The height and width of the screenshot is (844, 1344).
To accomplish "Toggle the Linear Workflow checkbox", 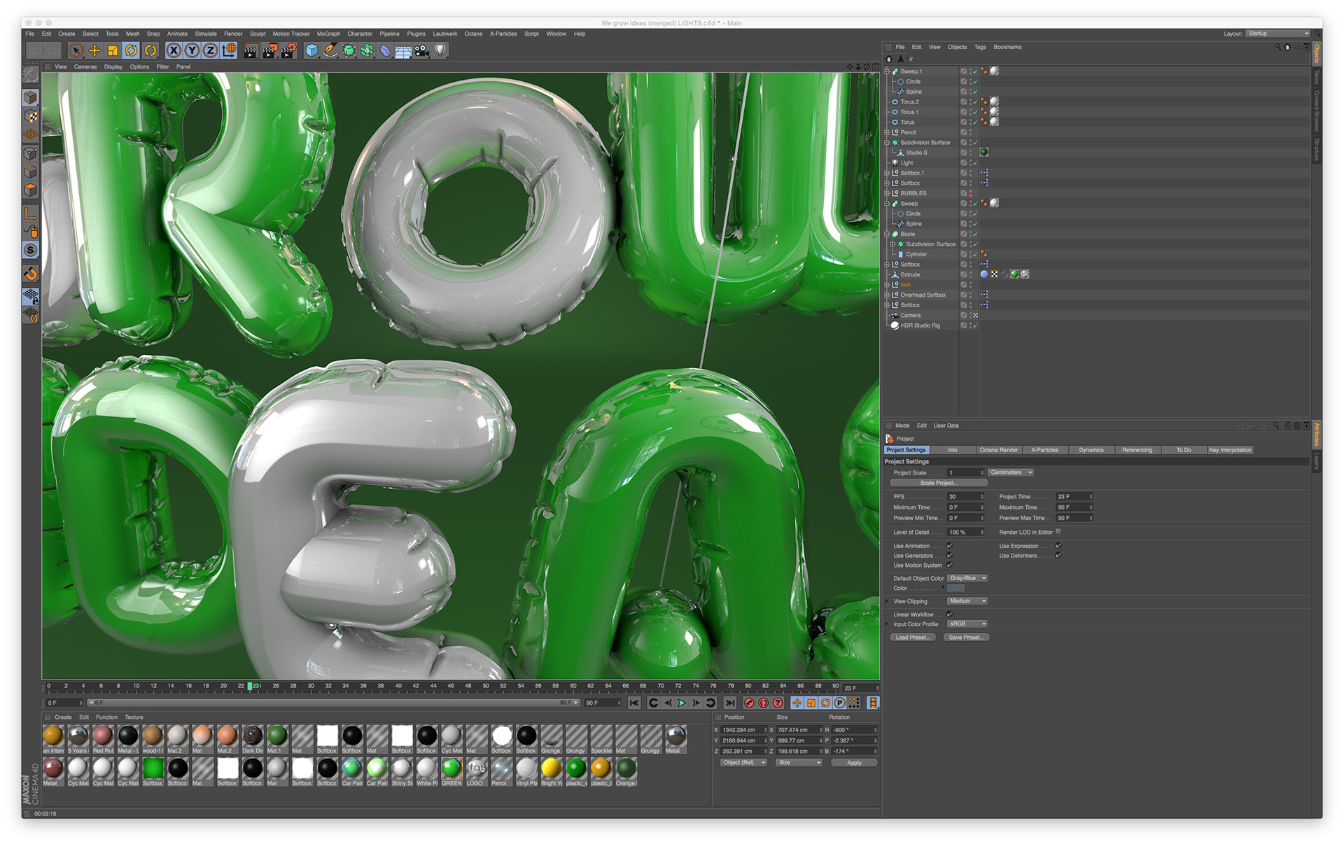I will click(950, 614).
